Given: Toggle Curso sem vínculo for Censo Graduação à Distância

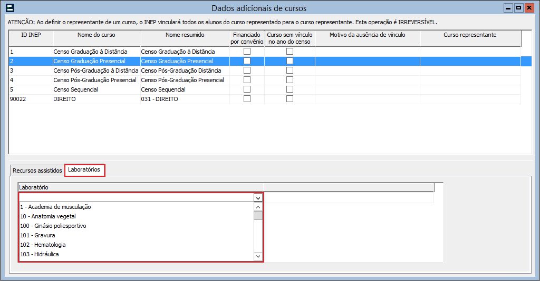Looking at the screenshot, I should coord(290,52).
